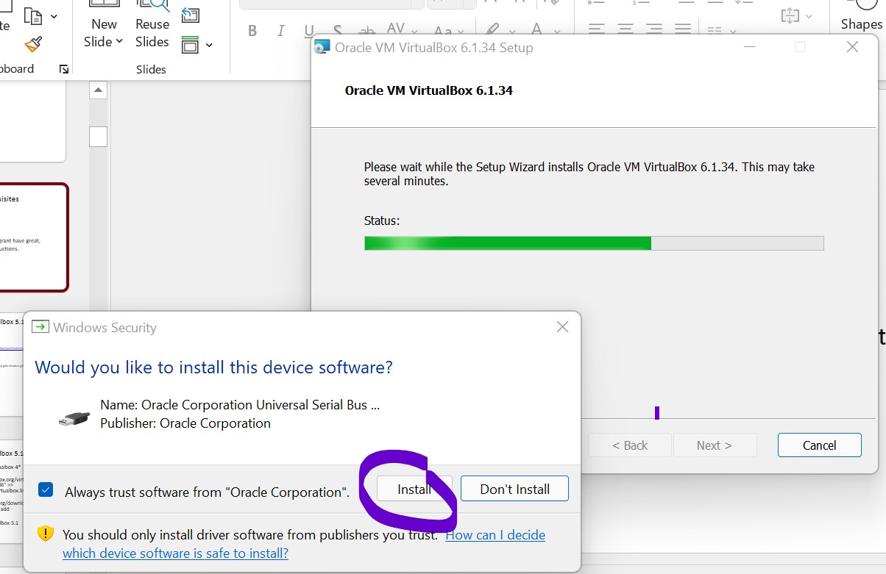Click the Copy icon in Clipboard group

click(33, 15)
